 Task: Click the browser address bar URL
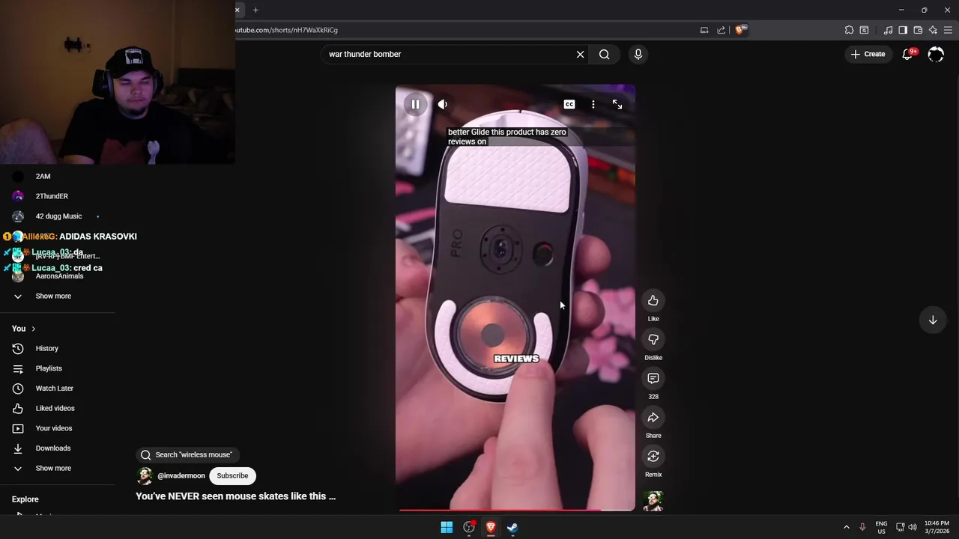(x=287, y=30)
